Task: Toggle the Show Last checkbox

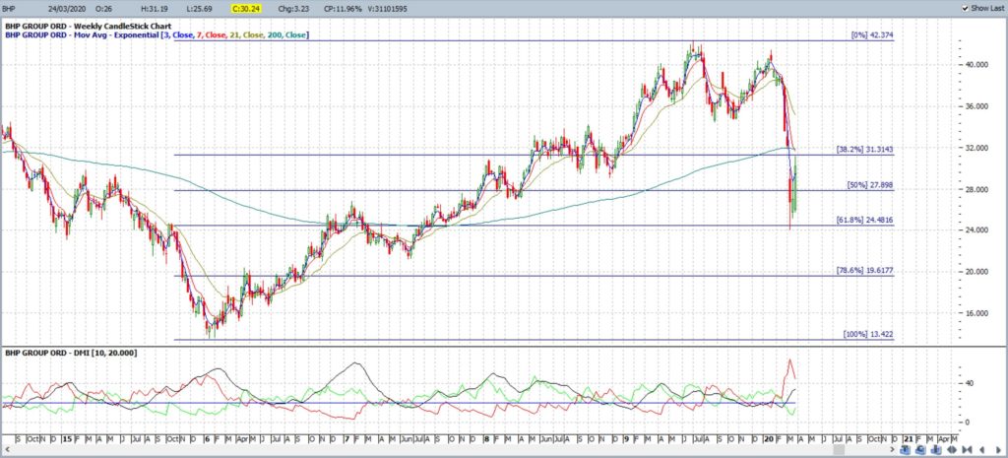Action: point(966,8)
